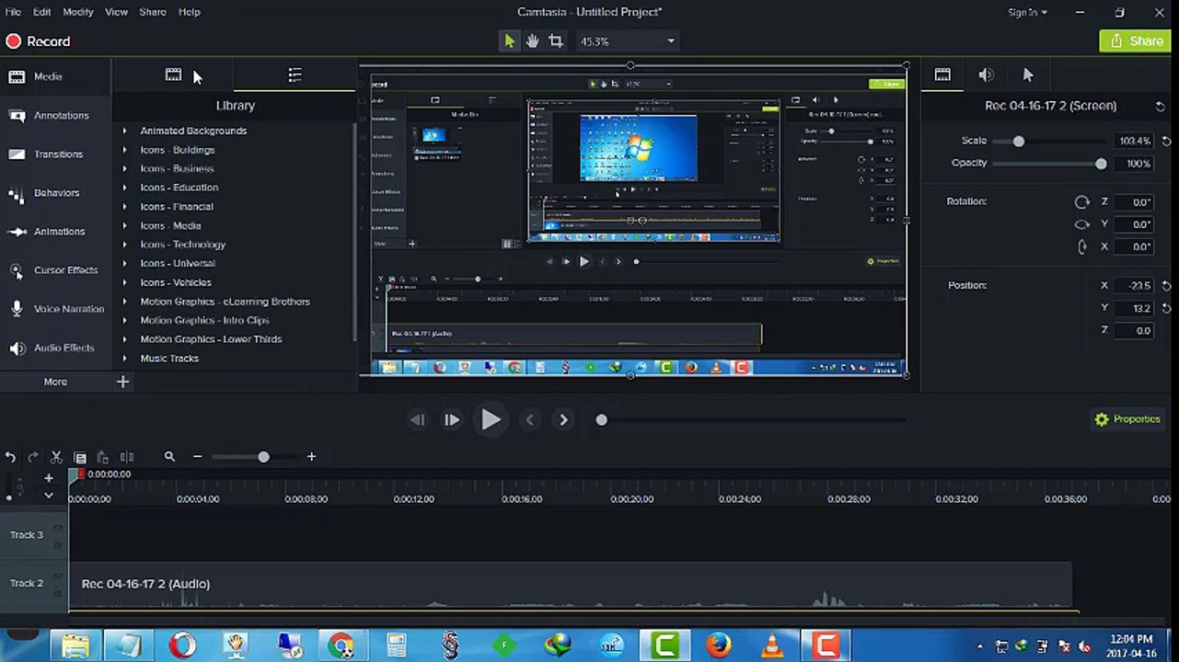Expand the Animated Backgrounds folder
This screenshot has width=1179, height=662.
tap(124, 131)
